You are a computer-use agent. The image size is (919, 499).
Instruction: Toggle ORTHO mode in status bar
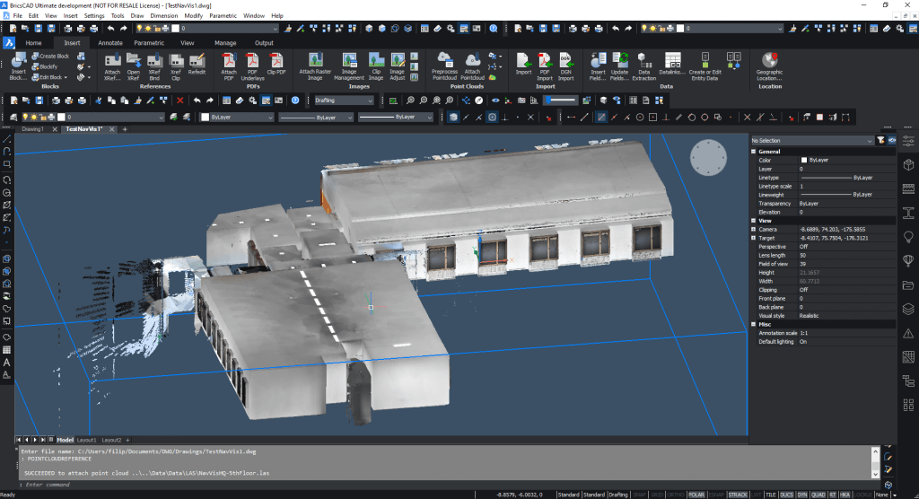[676, 495]
